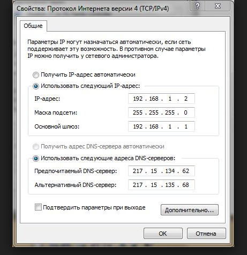This screenshot has height=255, width=247.
Task: Click the 'Основной шлюз:' label
Action: (57, 126)
